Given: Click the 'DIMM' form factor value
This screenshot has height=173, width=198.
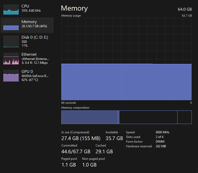Looking at the screenshot, I should click(x=160, y=142).
